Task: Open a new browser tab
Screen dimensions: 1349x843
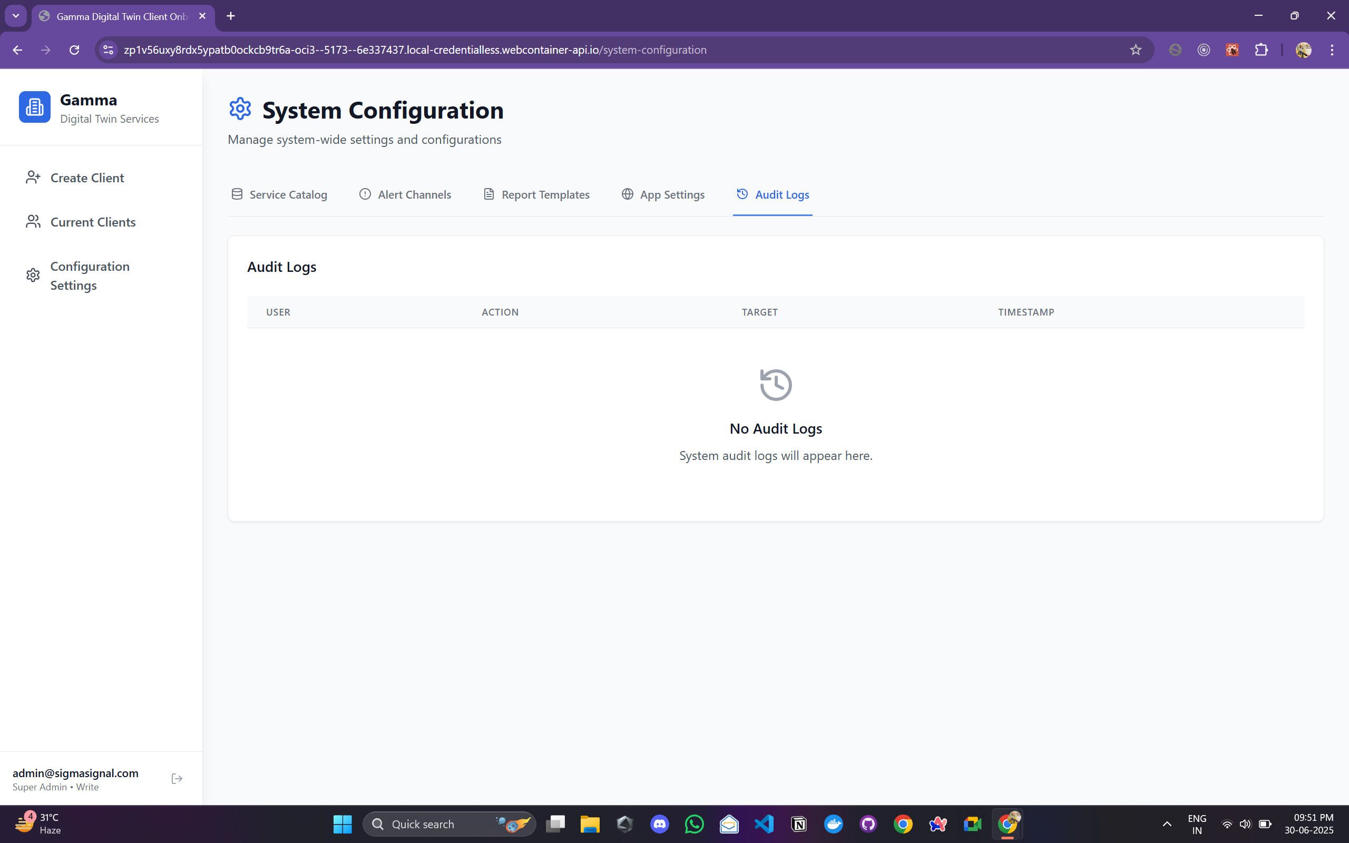Action: (231, 16)
